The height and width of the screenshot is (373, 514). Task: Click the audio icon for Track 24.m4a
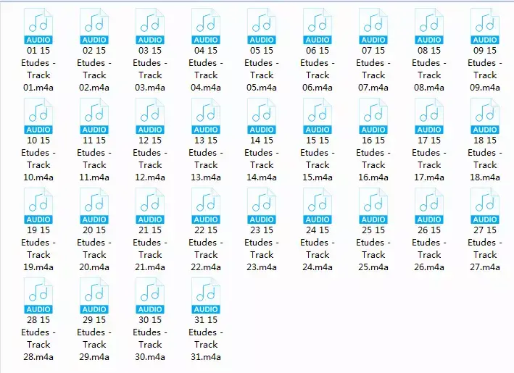pyautogui.click(x=318, y=206)
